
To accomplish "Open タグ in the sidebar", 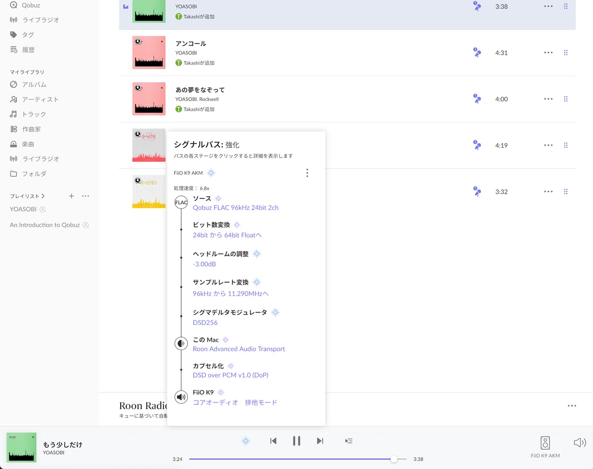I will [x=22, y=35].
